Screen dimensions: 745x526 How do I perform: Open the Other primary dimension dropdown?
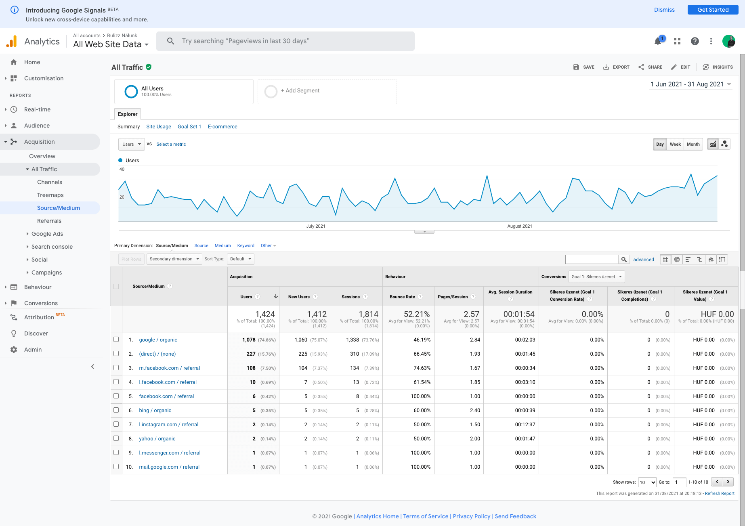click(268, 245)
